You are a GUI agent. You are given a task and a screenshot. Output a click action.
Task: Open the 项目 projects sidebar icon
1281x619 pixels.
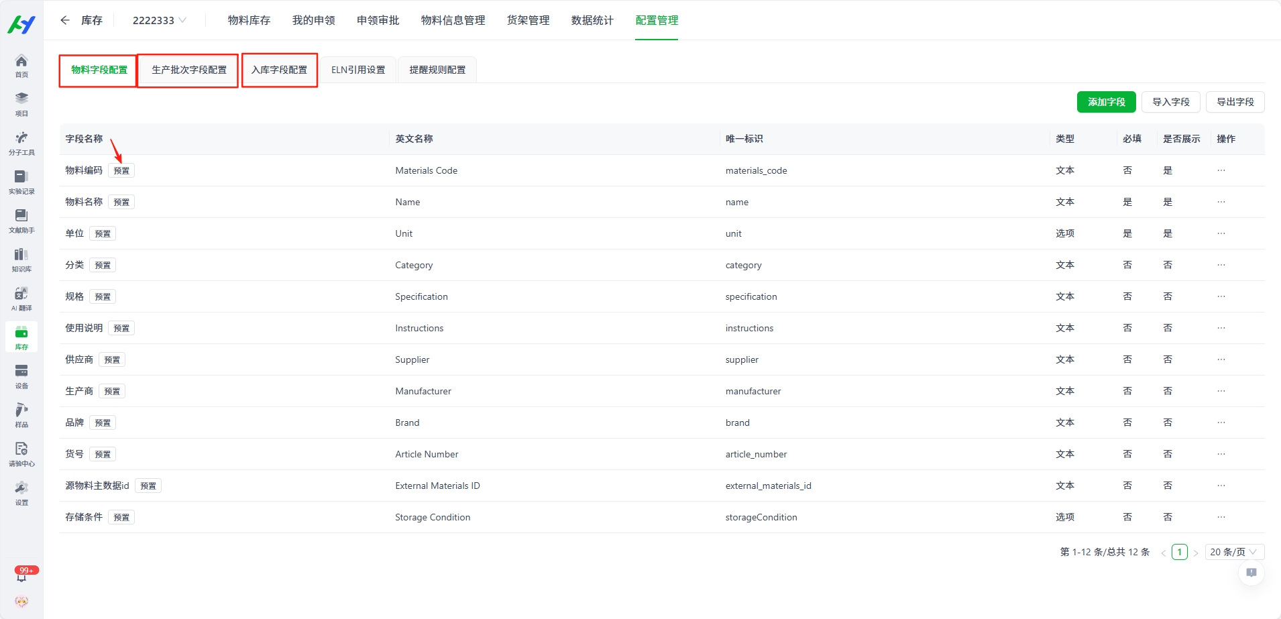point(21,104)
